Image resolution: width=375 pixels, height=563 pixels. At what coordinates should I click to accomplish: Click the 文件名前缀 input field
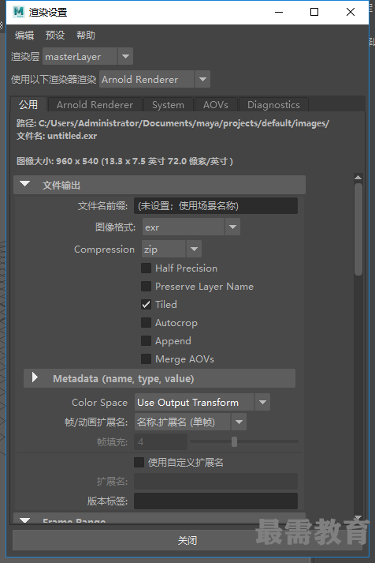point(216,206)
